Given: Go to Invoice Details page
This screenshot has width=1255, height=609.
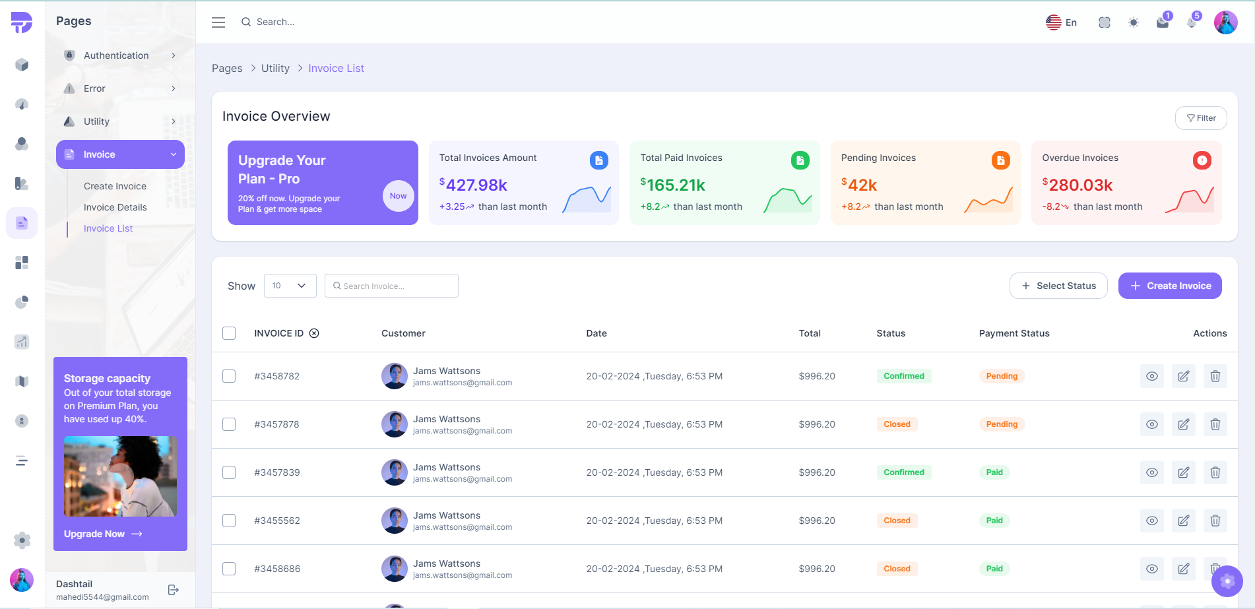Looking at the screenshot, I should click(x=115, y=207).
